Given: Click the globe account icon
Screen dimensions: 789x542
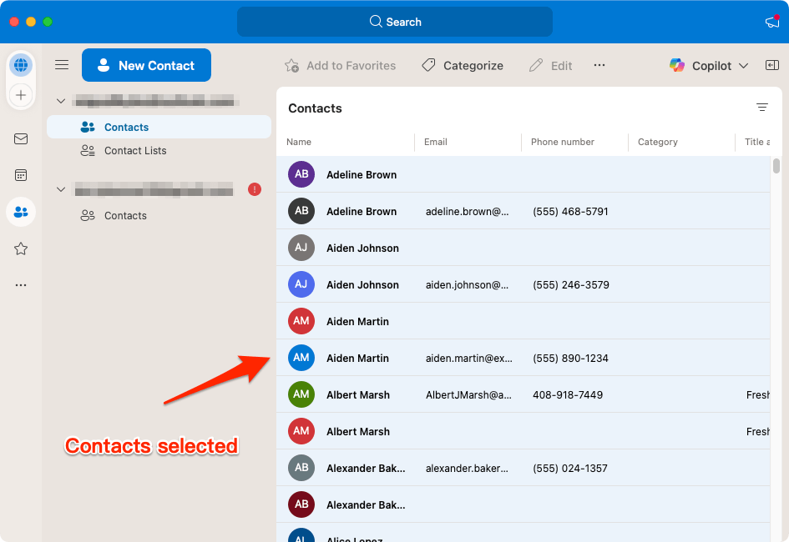Looking at the screenshot, I should click(21, 64).
